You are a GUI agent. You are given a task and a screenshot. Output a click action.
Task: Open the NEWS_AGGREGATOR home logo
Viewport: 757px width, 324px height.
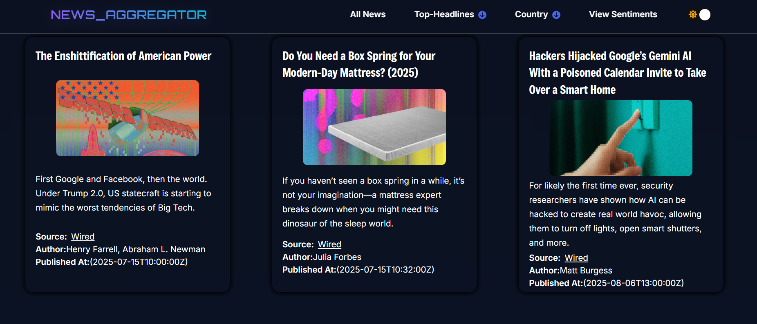[129, 15]
